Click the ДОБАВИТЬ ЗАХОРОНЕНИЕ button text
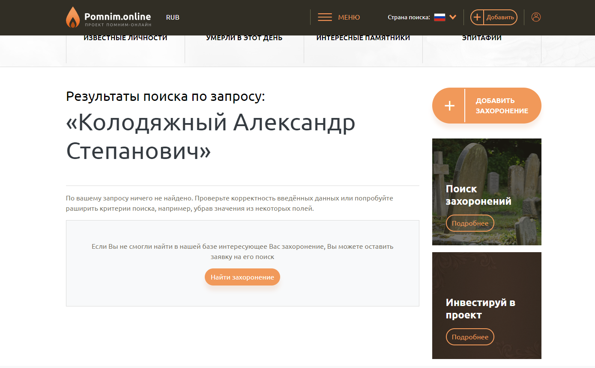The width and height of the screenshot is (595, 368). [x=502, y=106]
